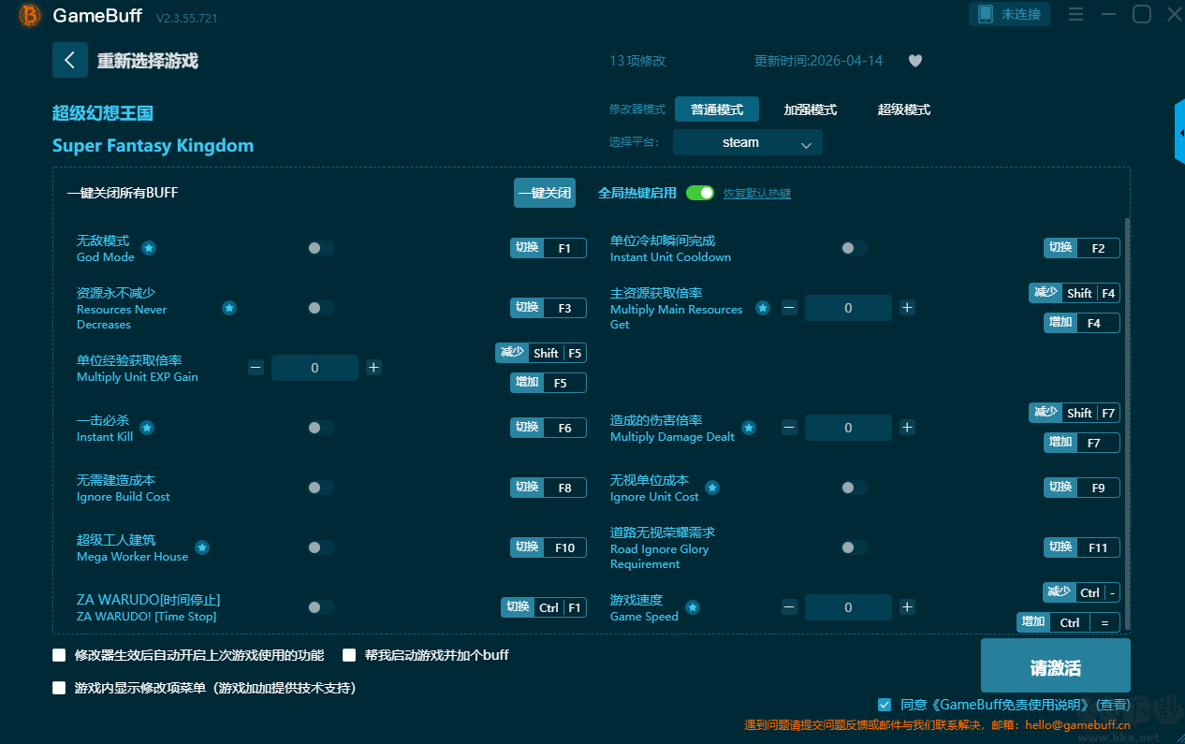The image size is (1185, 744).
Task: Toggle Ignore Build Cost switch
Action: tap(321, 488)
